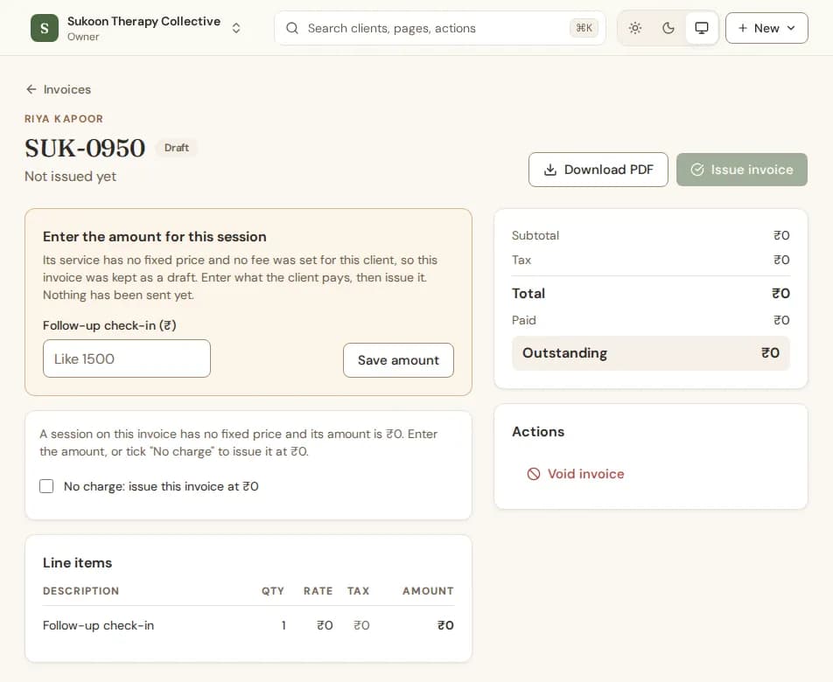
Task: Click the Subtotal label
Action: 535,236
